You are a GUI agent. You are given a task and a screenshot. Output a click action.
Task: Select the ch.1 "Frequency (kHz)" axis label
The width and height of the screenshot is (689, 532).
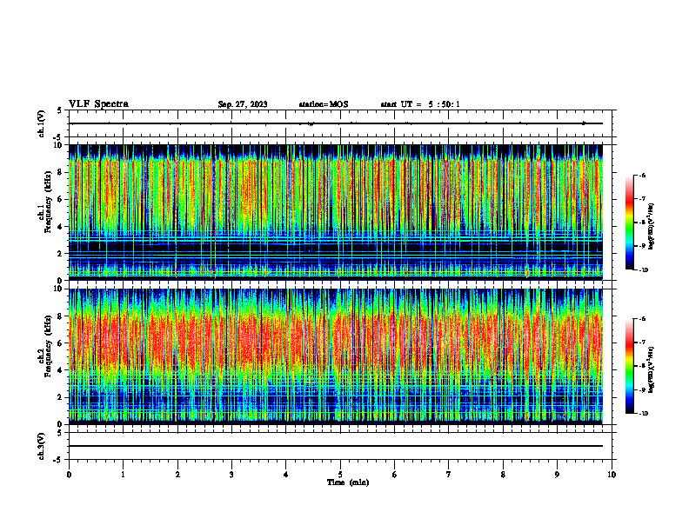point(49,202)
